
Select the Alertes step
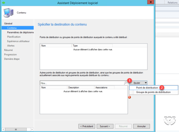[11, 46]
